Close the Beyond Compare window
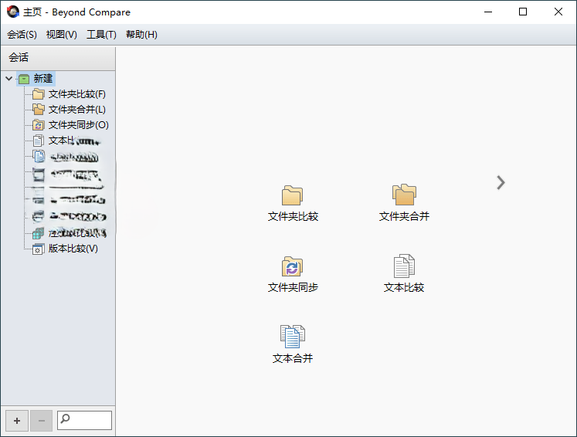This screenshot has width=577, height=437. click(558, 12)
